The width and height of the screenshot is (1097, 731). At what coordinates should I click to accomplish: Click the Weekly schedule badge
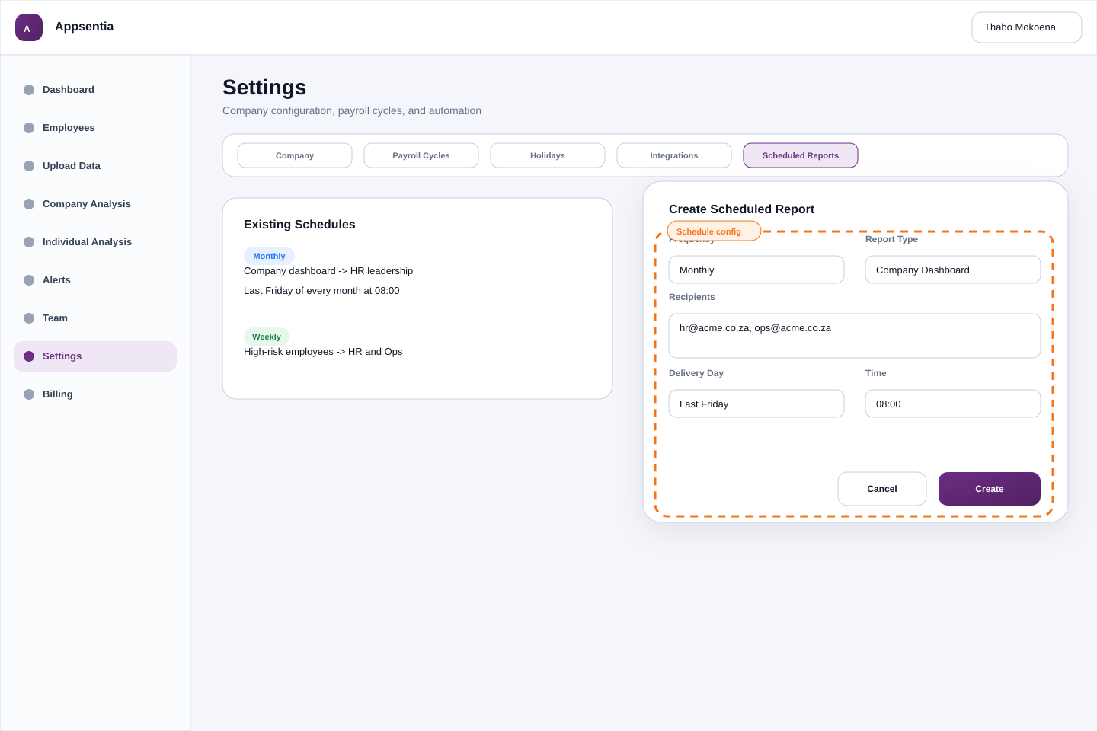tap(267, 337)
